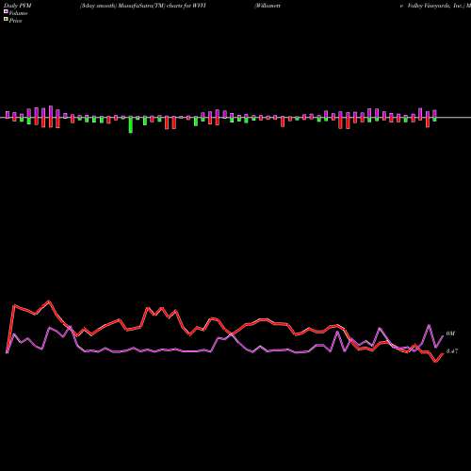Image resolution: width=471 pixels, height=471 pixels.
Task: Click the MunafaSutra charts title text
Action: pos(143,6)
